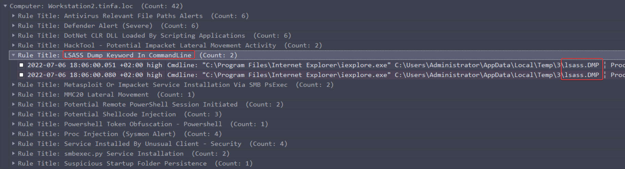Expand the Defender Alert (Severe) rule
The width and height of the screenshot is (625, 169).
click(x=13, y=26)
